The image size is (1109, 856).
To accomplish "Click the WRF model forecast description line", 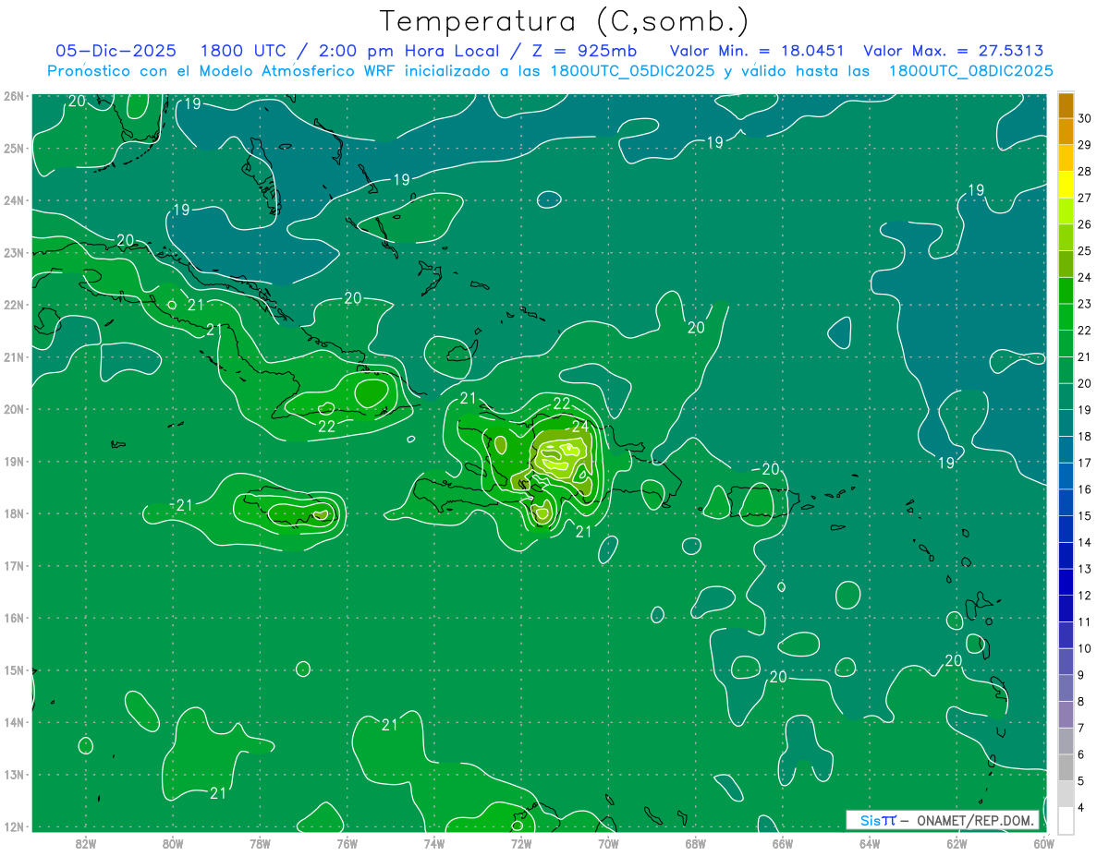I will pyautogui.click(x=550, y=71).
